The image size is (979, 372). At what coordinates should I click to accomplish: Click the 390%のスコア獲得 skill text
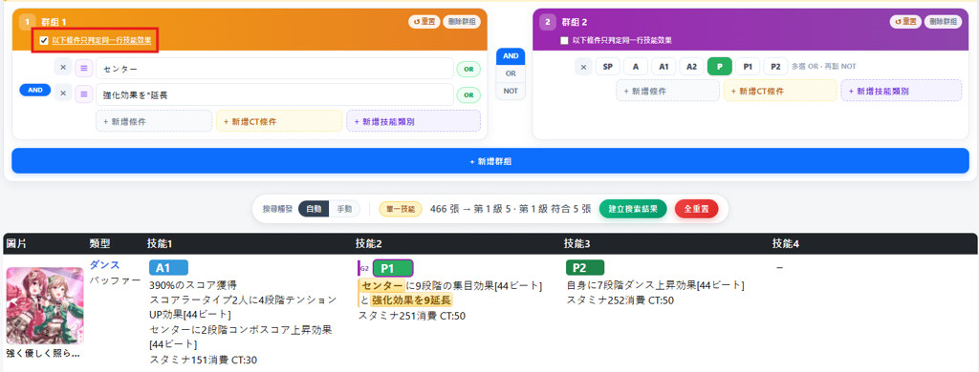[x=193, y=285]
